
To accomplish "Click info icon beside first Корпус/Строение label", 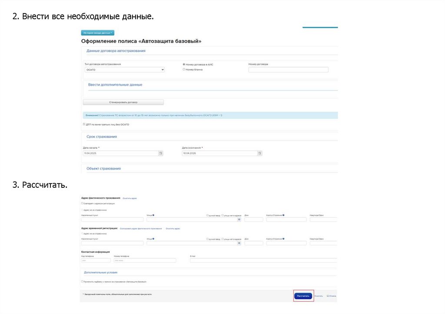I will pos(283,215).
